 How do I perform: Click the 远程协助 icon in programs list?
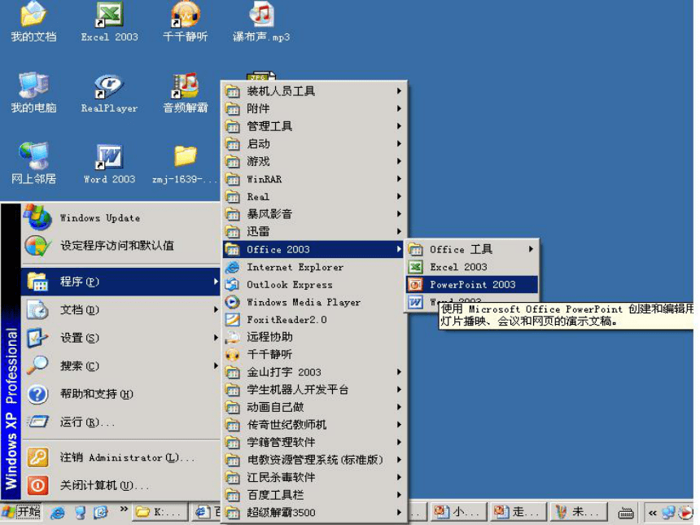click(x=232, y=337)
